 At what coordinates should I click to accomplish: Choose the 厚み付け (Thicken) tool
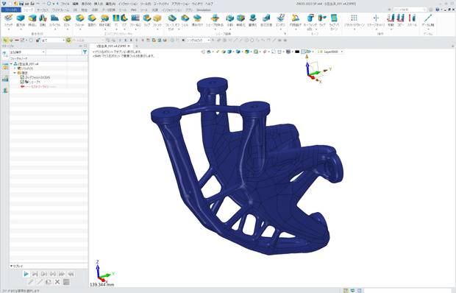click(197, 21)
